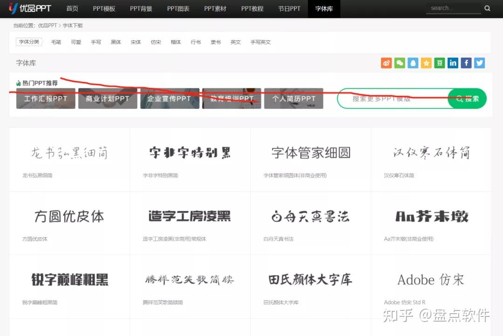Share page via Twitter icon
Viewport: 503px width, 336px height.
click(480, 63)
